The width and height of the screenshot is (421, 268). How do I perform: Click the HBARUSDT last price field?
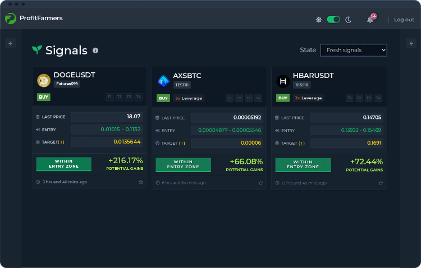coord(346,118)
